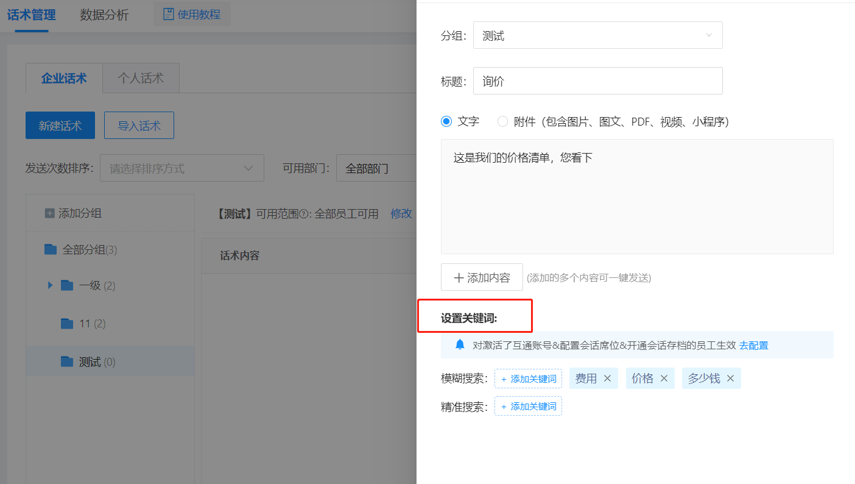This screenshot has width=855, height=484.
Task: Remove the 价格 keyword tag
Action: pos(664,379)
